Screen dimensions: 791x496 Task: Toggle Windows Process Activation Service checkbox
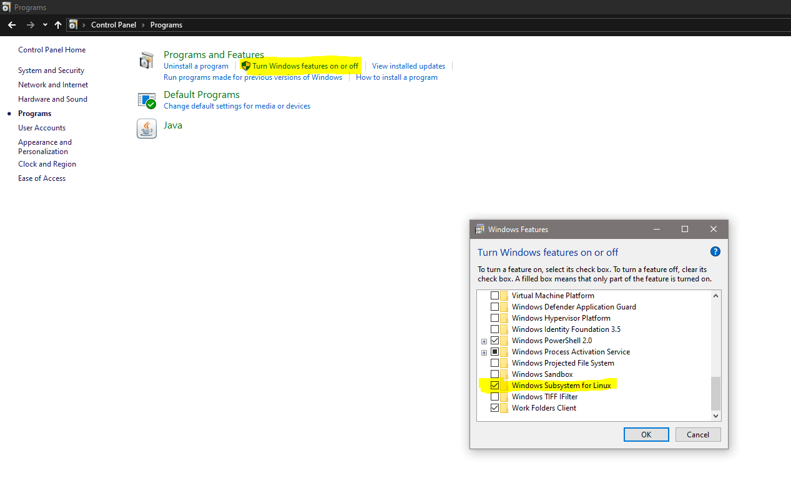tap(494, 352)
